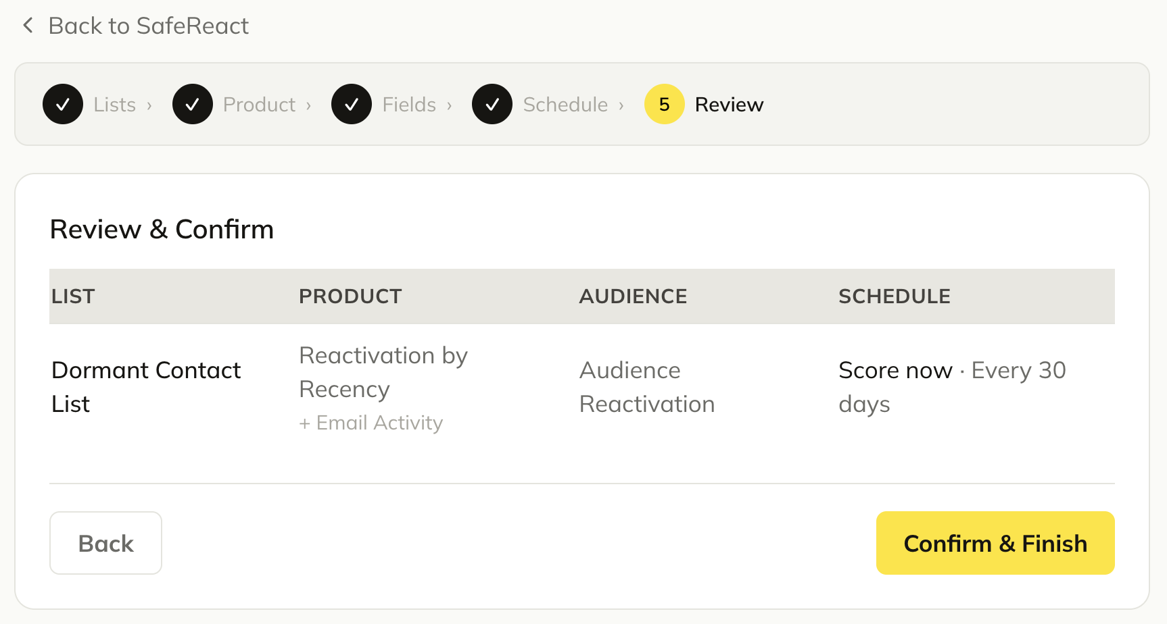
Task: Click the AUDIENCE column header
Action: [633, 296]
